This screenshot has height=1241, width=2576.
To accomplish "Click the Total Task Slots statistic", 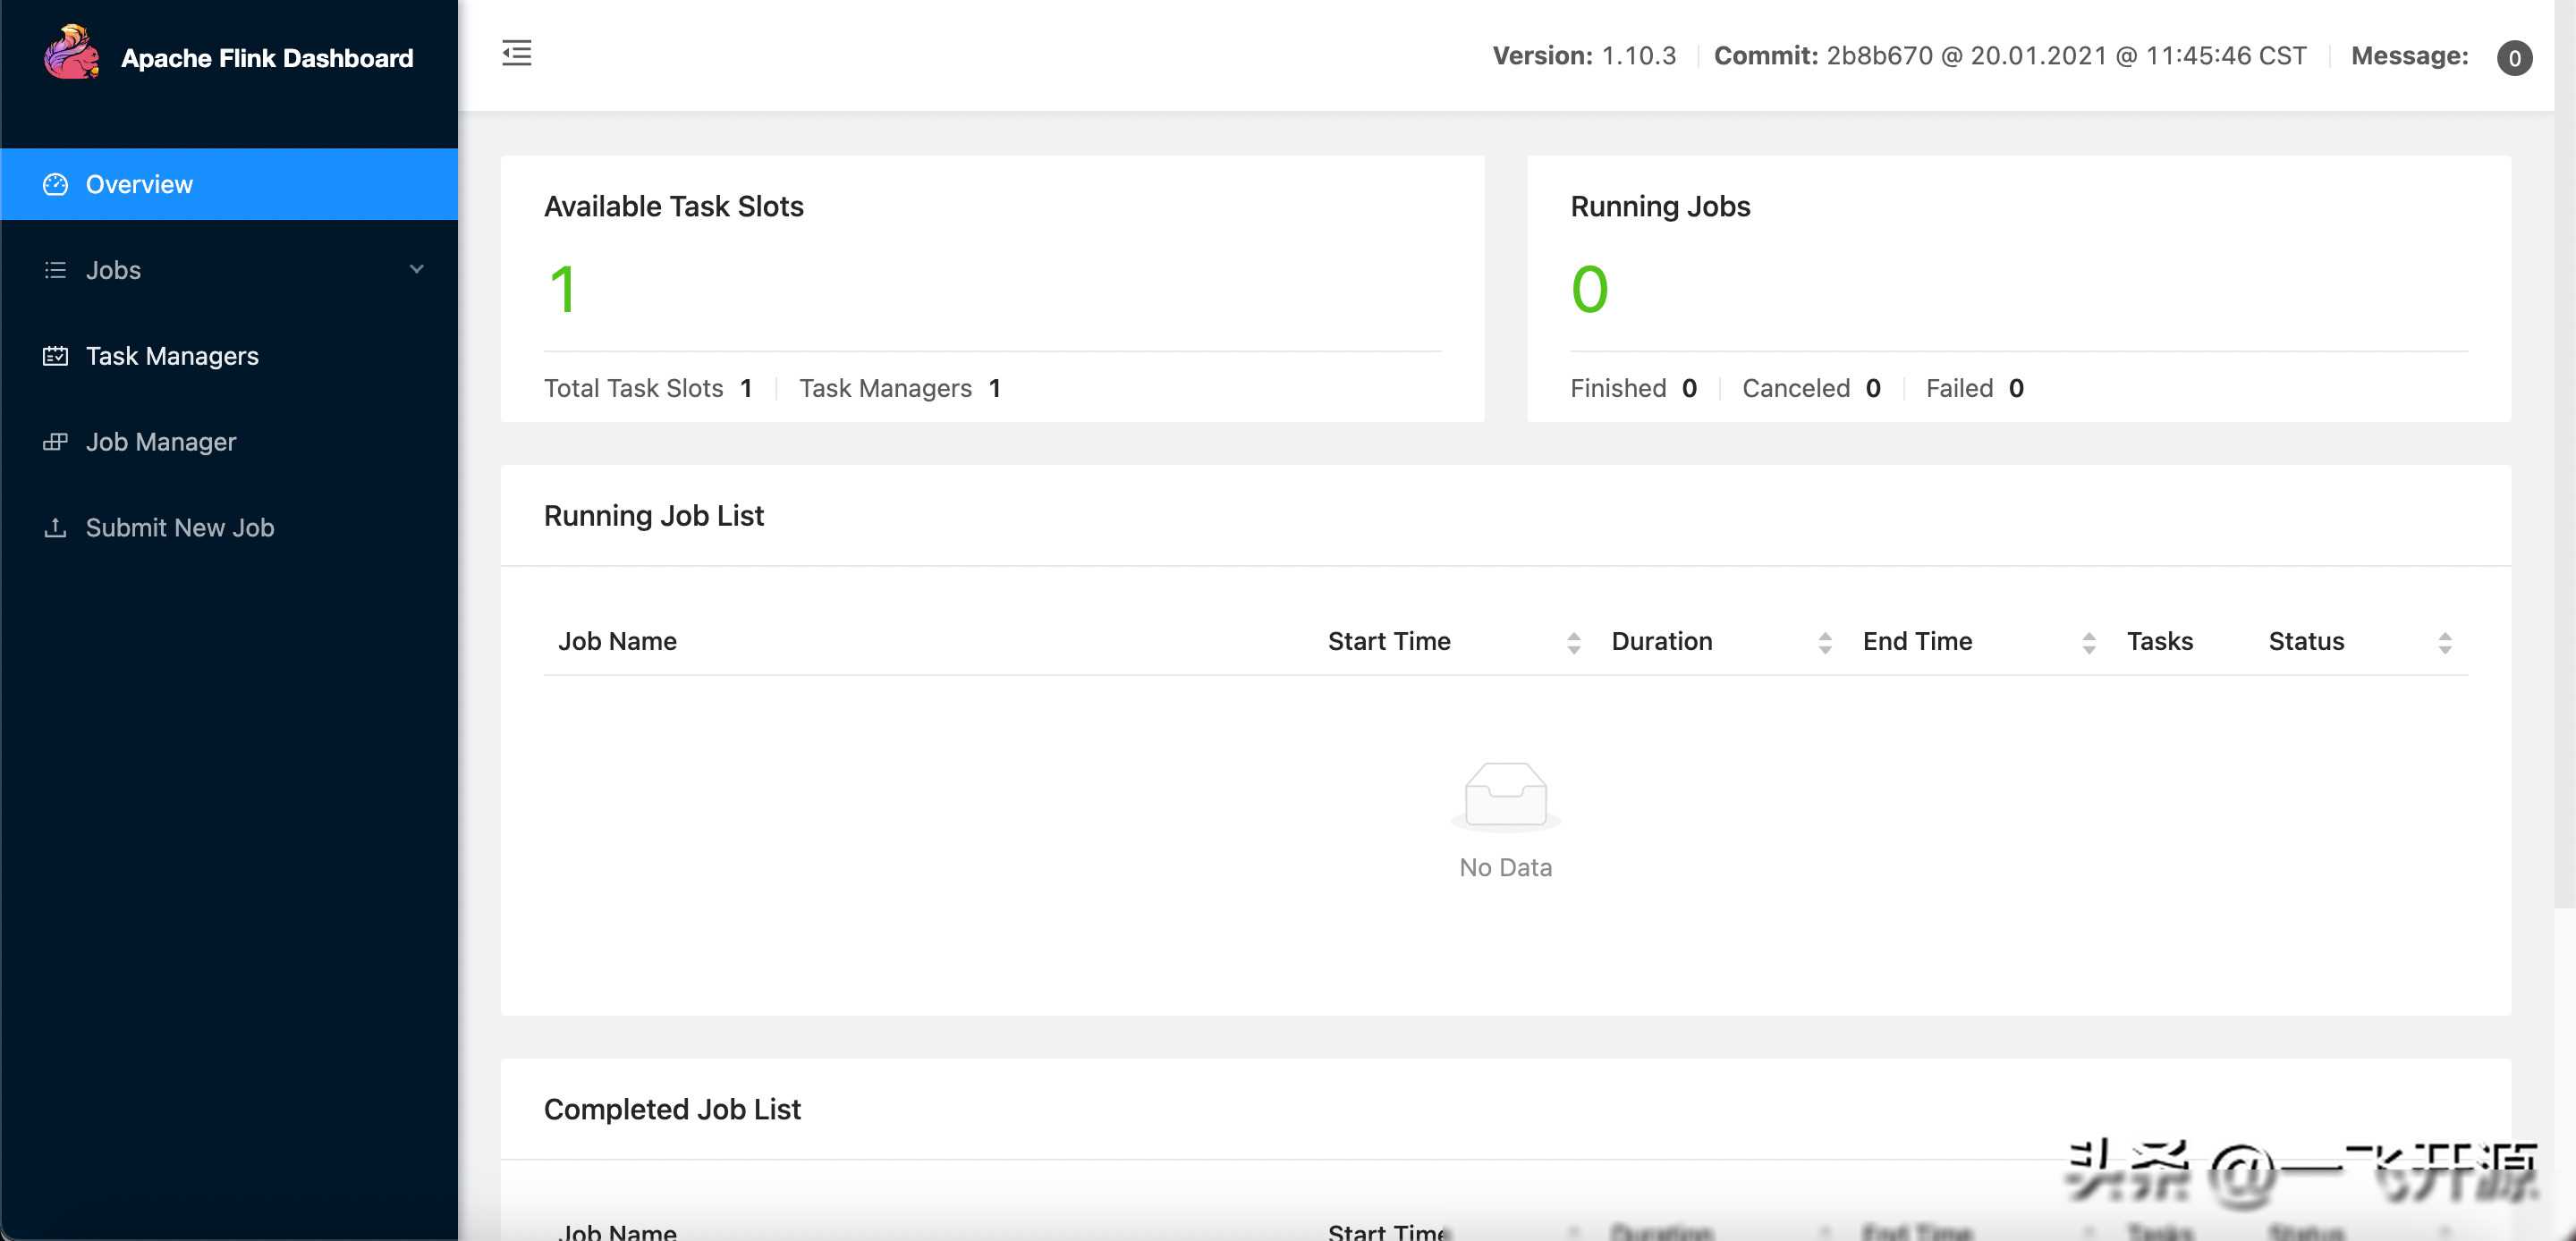I will (648, 388).
